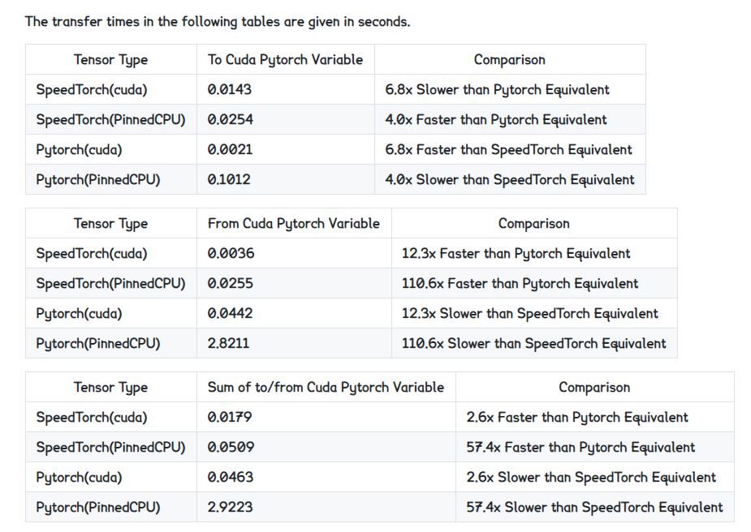Select '57.4x Faster than Pytorch Equivalent' cell

(x=581, y=447)
